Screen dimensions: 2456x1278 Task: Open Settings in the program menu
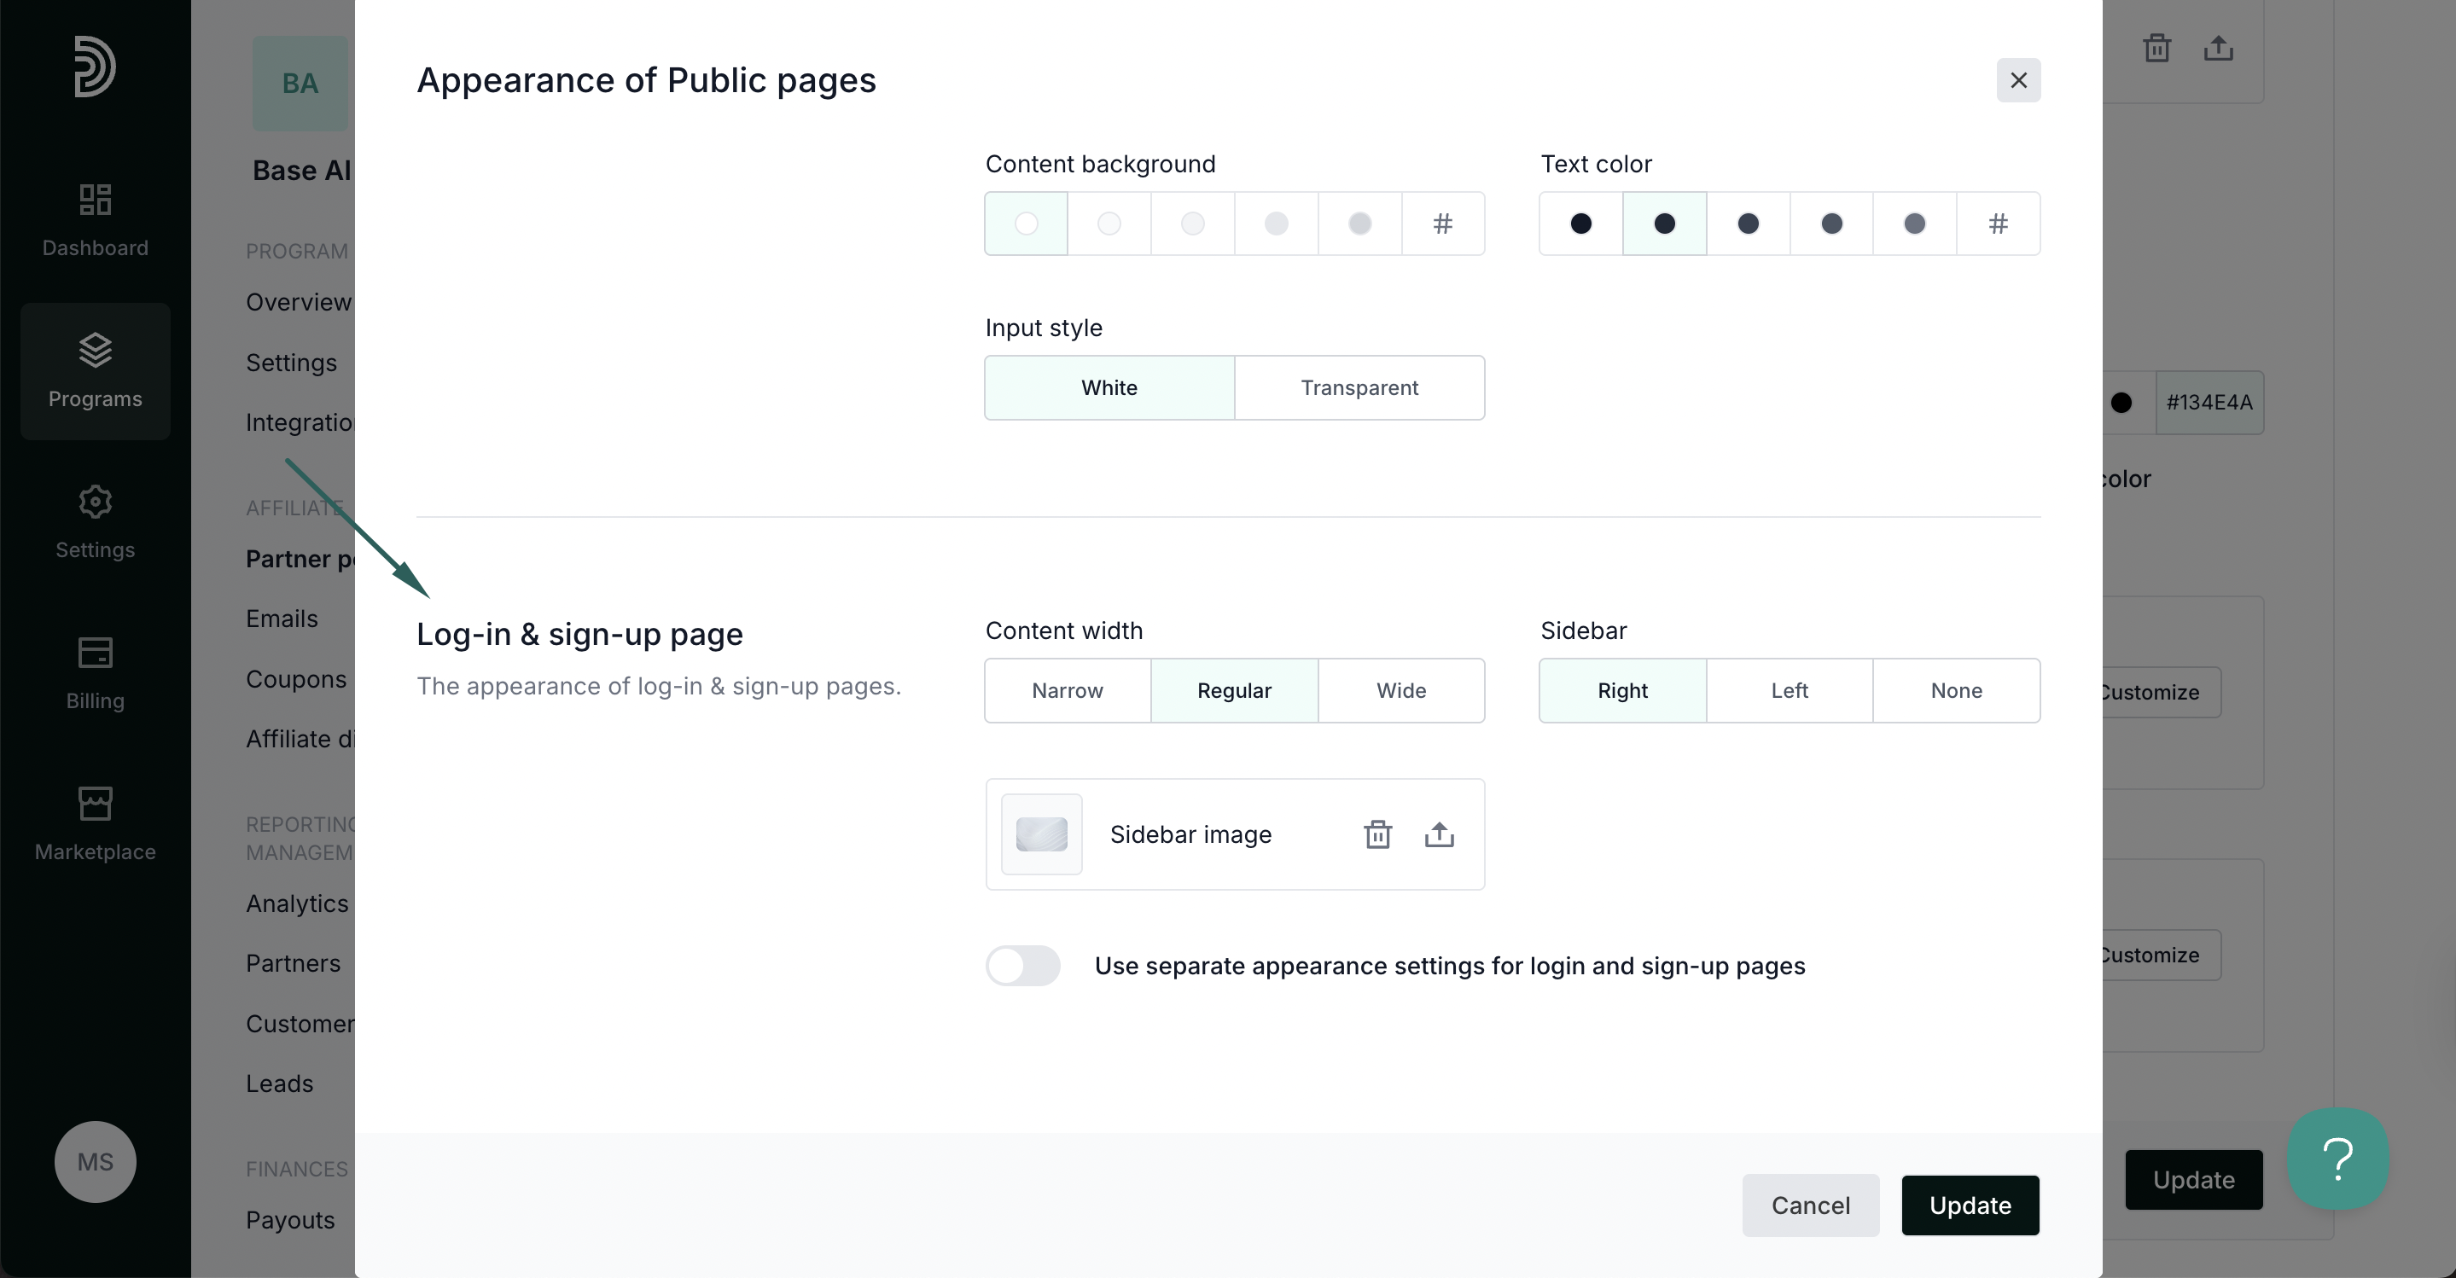coord(291,363)
